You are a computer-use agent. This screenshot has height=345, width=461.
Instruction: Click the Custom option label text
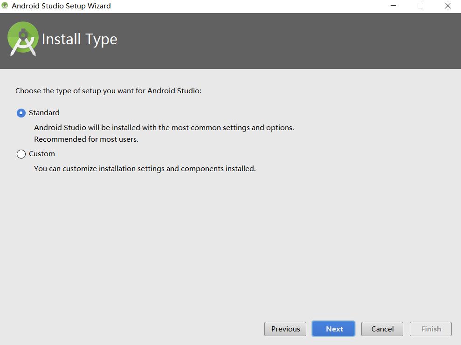[x=42, y=154]
